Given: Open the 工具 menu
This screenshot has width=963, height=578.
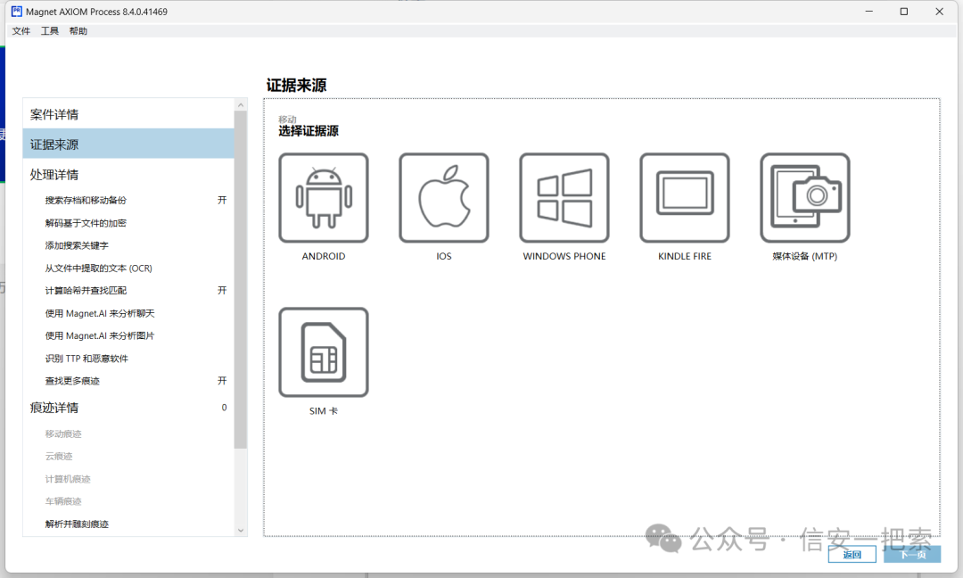Looking at the screenshot, I should click(x=50, y=30).
